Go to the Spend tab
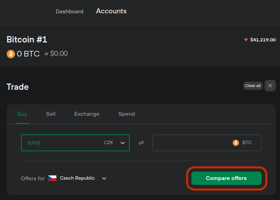Viewport: 280px width, 200px height. 127,114
